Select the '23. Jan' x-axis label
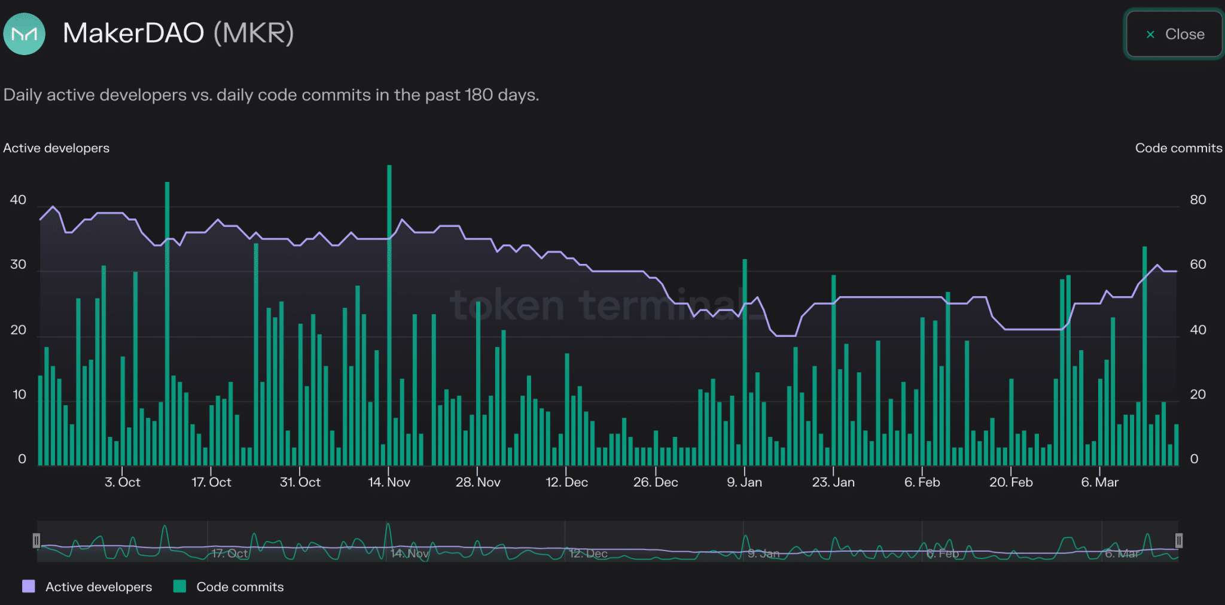 coord(833,482)
